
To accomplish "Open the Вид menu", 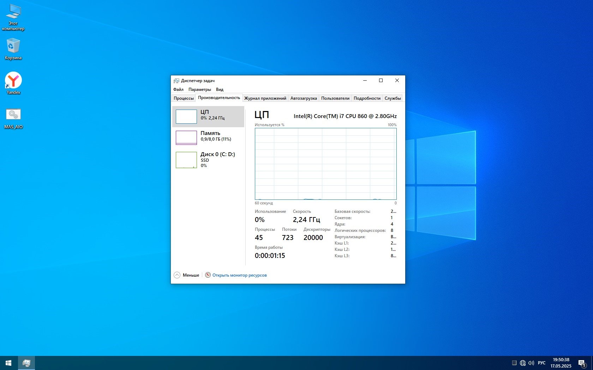I will pyautogui.click(x=220, y=90).
